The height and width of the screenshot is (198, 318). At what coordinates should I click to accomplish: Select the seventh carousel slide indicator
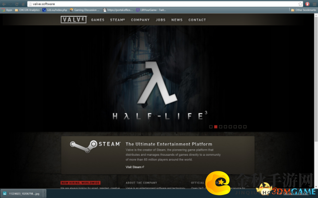240,127
